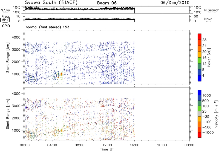Click the '08:00' time axis tick label
The image size is (219, 151).
(80, 145)
